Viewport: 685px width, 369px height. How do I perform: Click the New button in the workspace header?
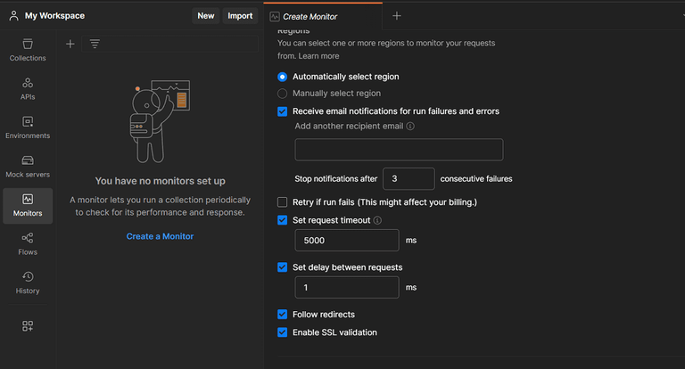click(x=206, y=15)
